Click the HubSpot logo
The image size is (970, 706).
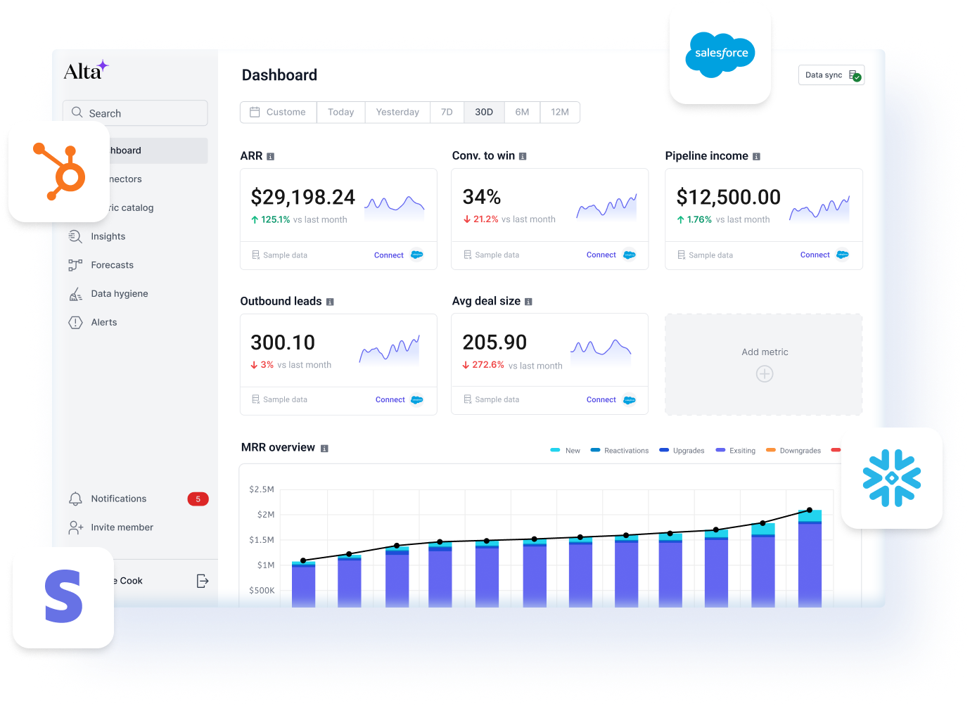60,171
